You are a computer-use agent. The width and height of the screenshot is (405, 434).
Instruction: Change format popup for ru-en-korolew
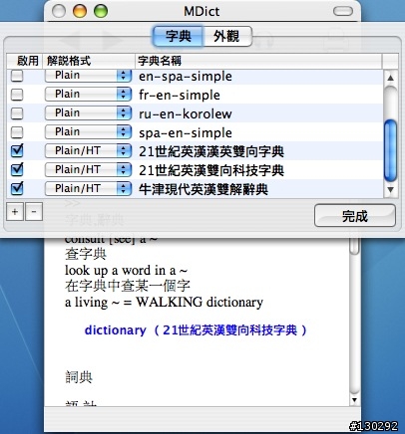coord(88,113)
